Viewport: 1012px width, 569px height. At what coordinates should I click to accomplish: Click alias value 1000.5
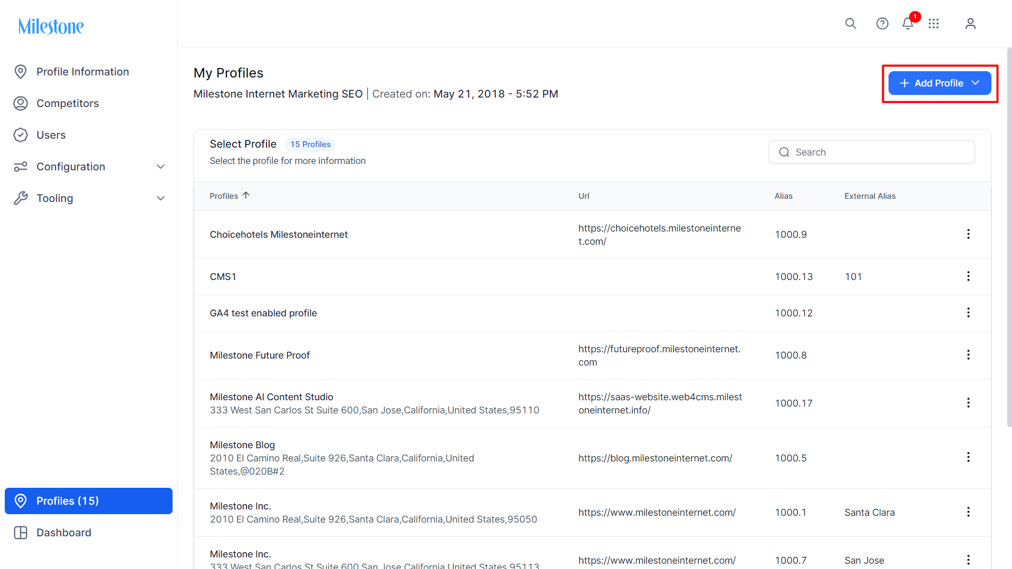(790, 458)
